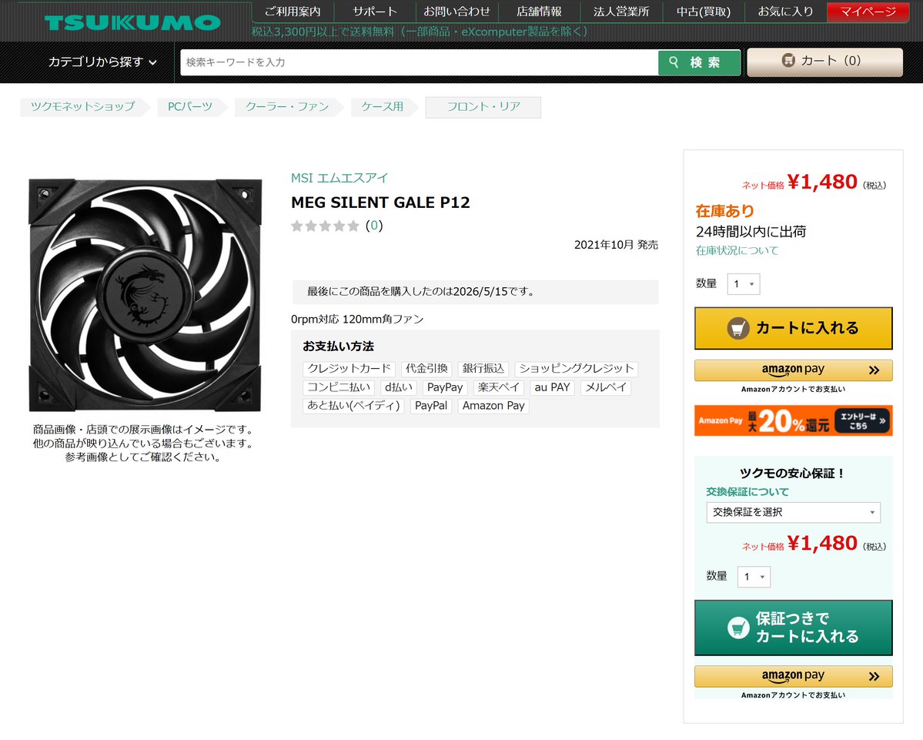Open the MSI エムエスアイ brand link
923x740 pixels.
click(339, 178)
